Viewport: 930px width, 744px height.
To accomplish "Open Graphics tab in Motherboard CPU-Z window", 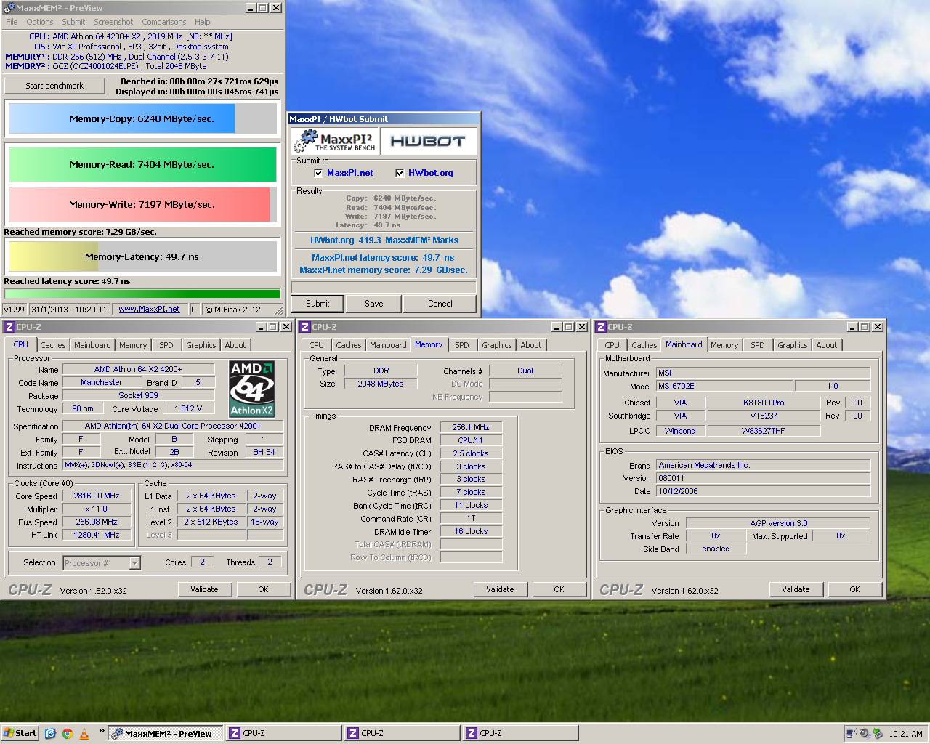I will pyautogui.click(x=793, y=345).
